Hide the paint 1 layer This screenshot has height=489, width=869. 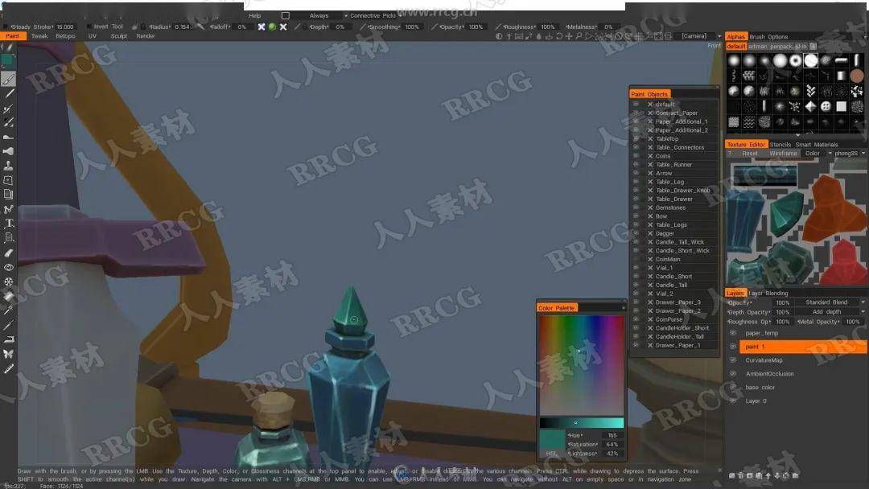[x=732, y=347]
